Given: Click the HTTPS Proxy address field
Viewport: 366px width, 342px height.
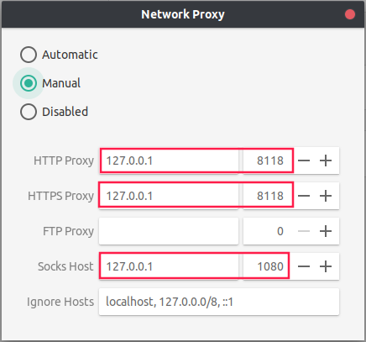Looking at the screenshot, I should tap(169, 196).
